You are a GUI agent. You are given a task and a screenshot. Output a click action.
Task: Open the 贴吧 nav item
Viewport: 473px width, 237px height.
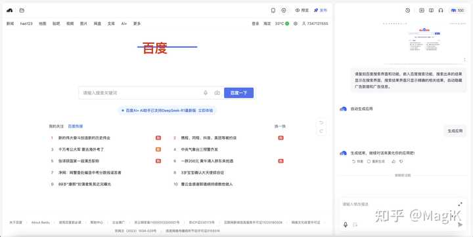(x=56, y=24)
